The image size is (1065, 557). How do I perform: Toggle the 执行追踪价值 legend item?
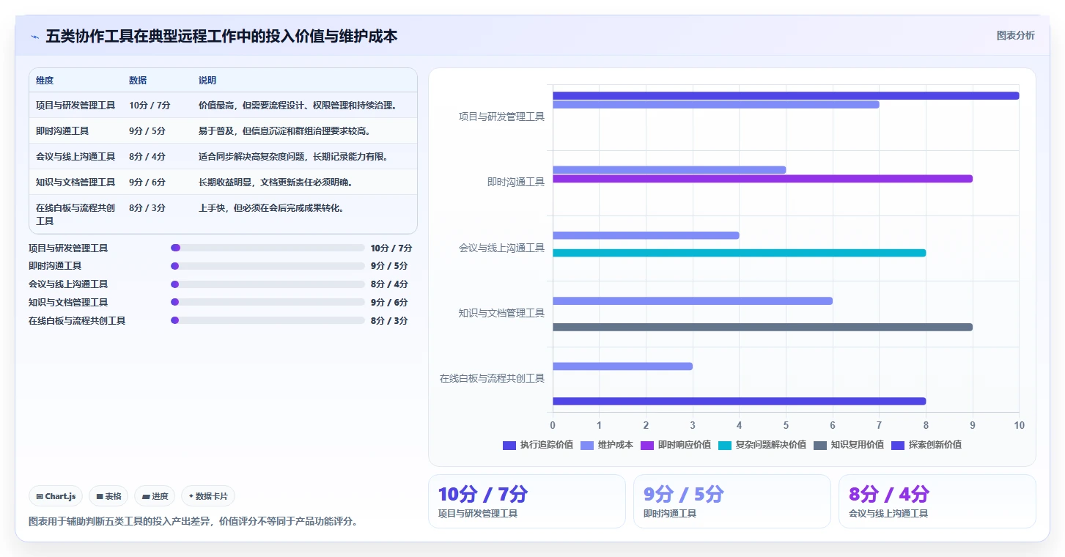click(x=538, y=445)
